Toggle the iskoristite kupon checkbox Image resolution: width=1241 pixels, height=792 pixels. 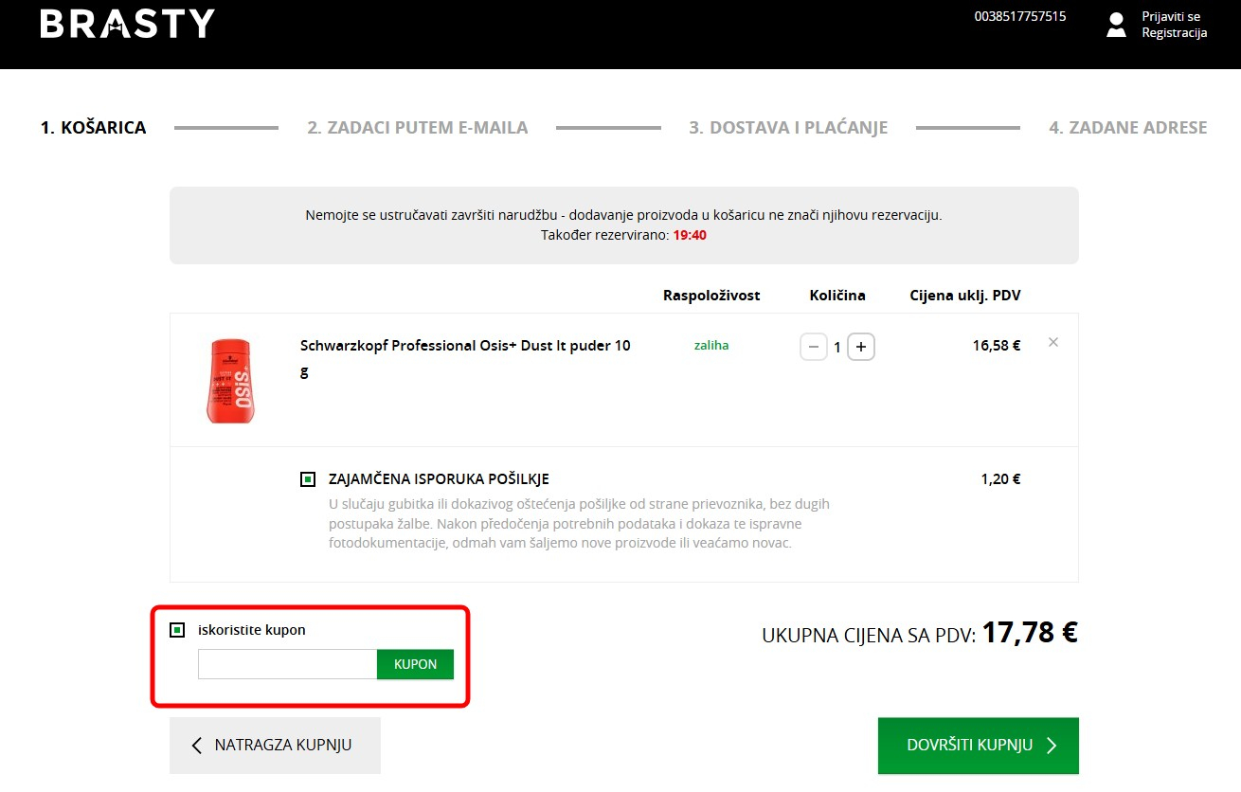(177, 630)
